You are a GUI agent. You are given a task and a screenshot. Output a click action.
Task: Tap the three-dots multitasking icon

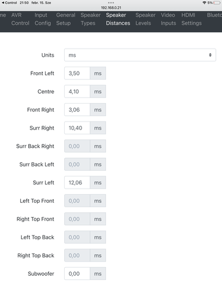(x=111, y=2)
